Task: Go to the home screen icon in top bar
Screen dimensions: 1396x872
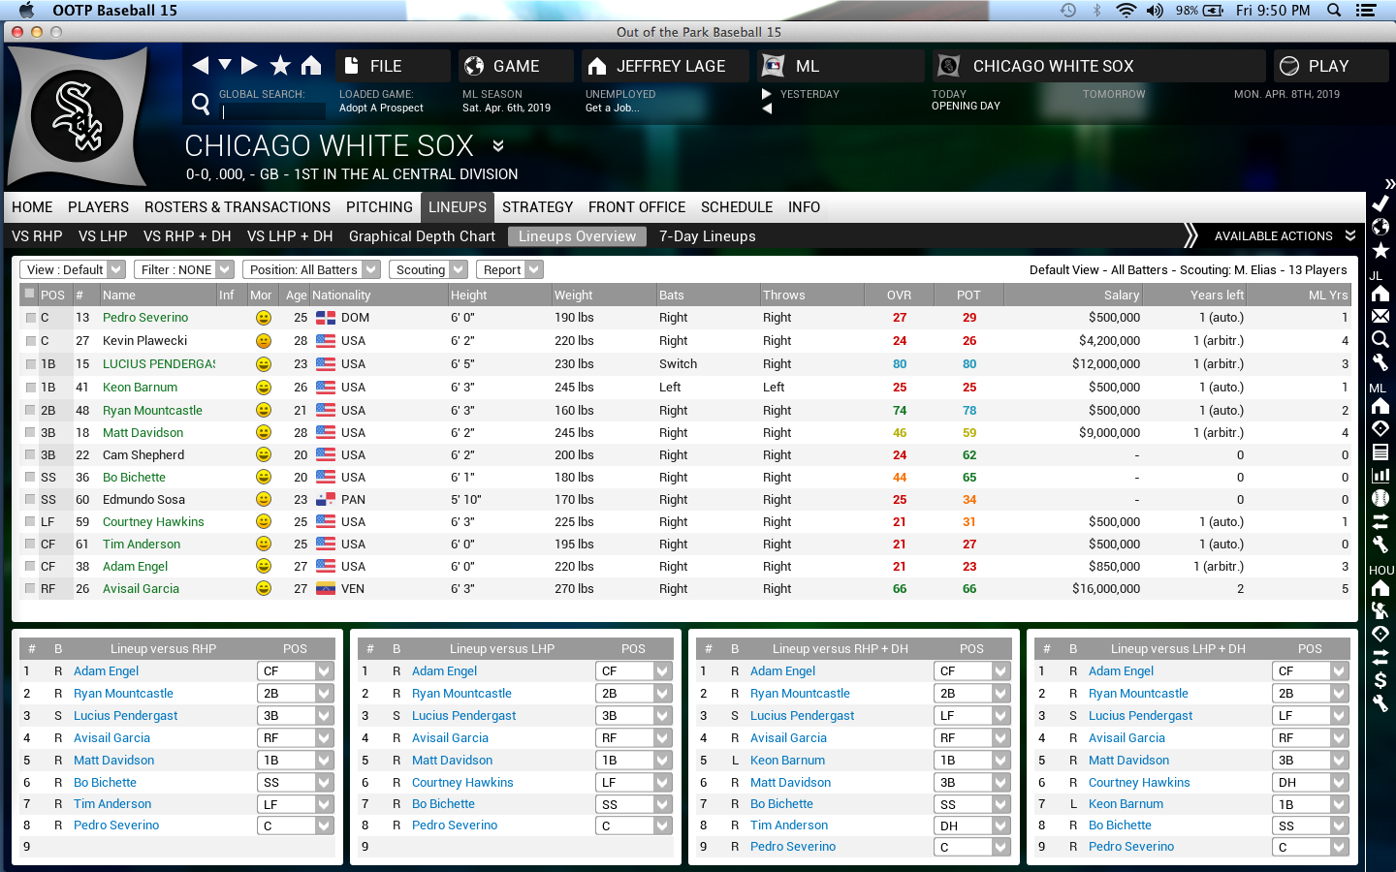Action: point(311,65)
